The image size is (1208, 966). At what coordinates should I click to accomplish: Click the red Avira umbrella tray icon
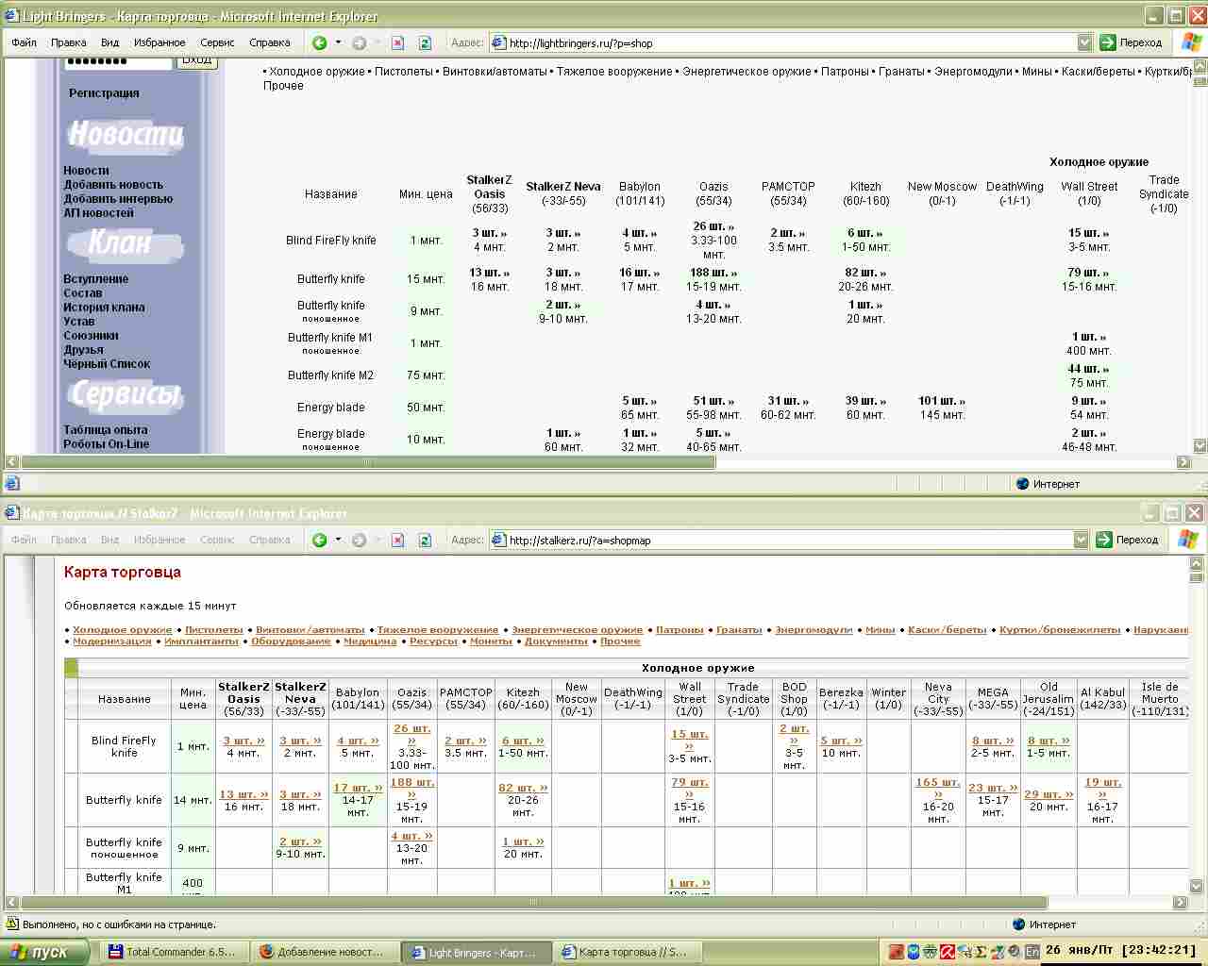coord(947,952)
